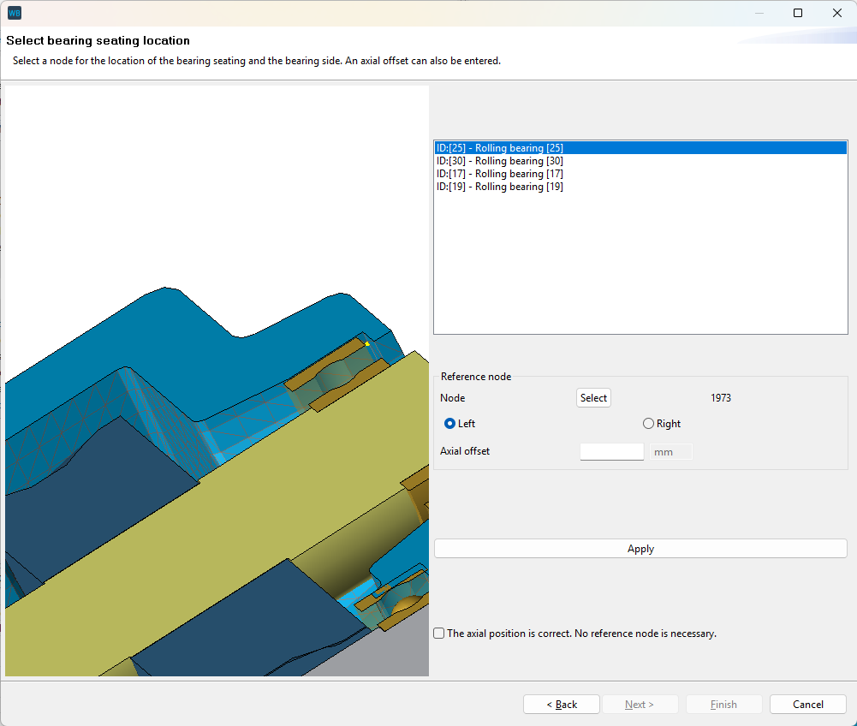Click the mm unit field next to Axial offset
The image size is (857, 726).
(x=670, y=451)
